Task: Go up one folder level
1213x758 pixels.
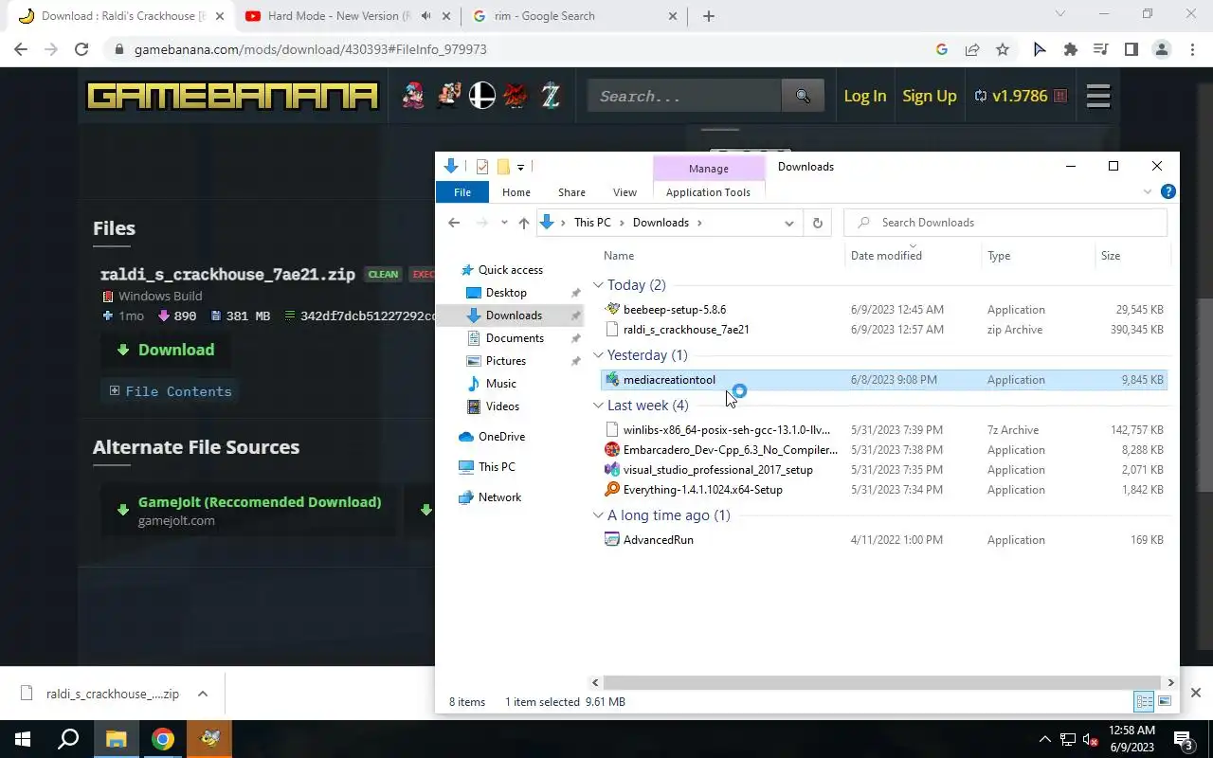Action: point(523,223)
